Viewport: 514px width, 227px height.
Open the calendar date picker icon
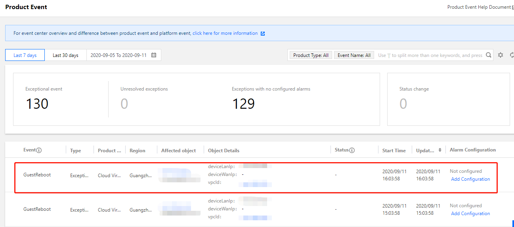[154, 55]
